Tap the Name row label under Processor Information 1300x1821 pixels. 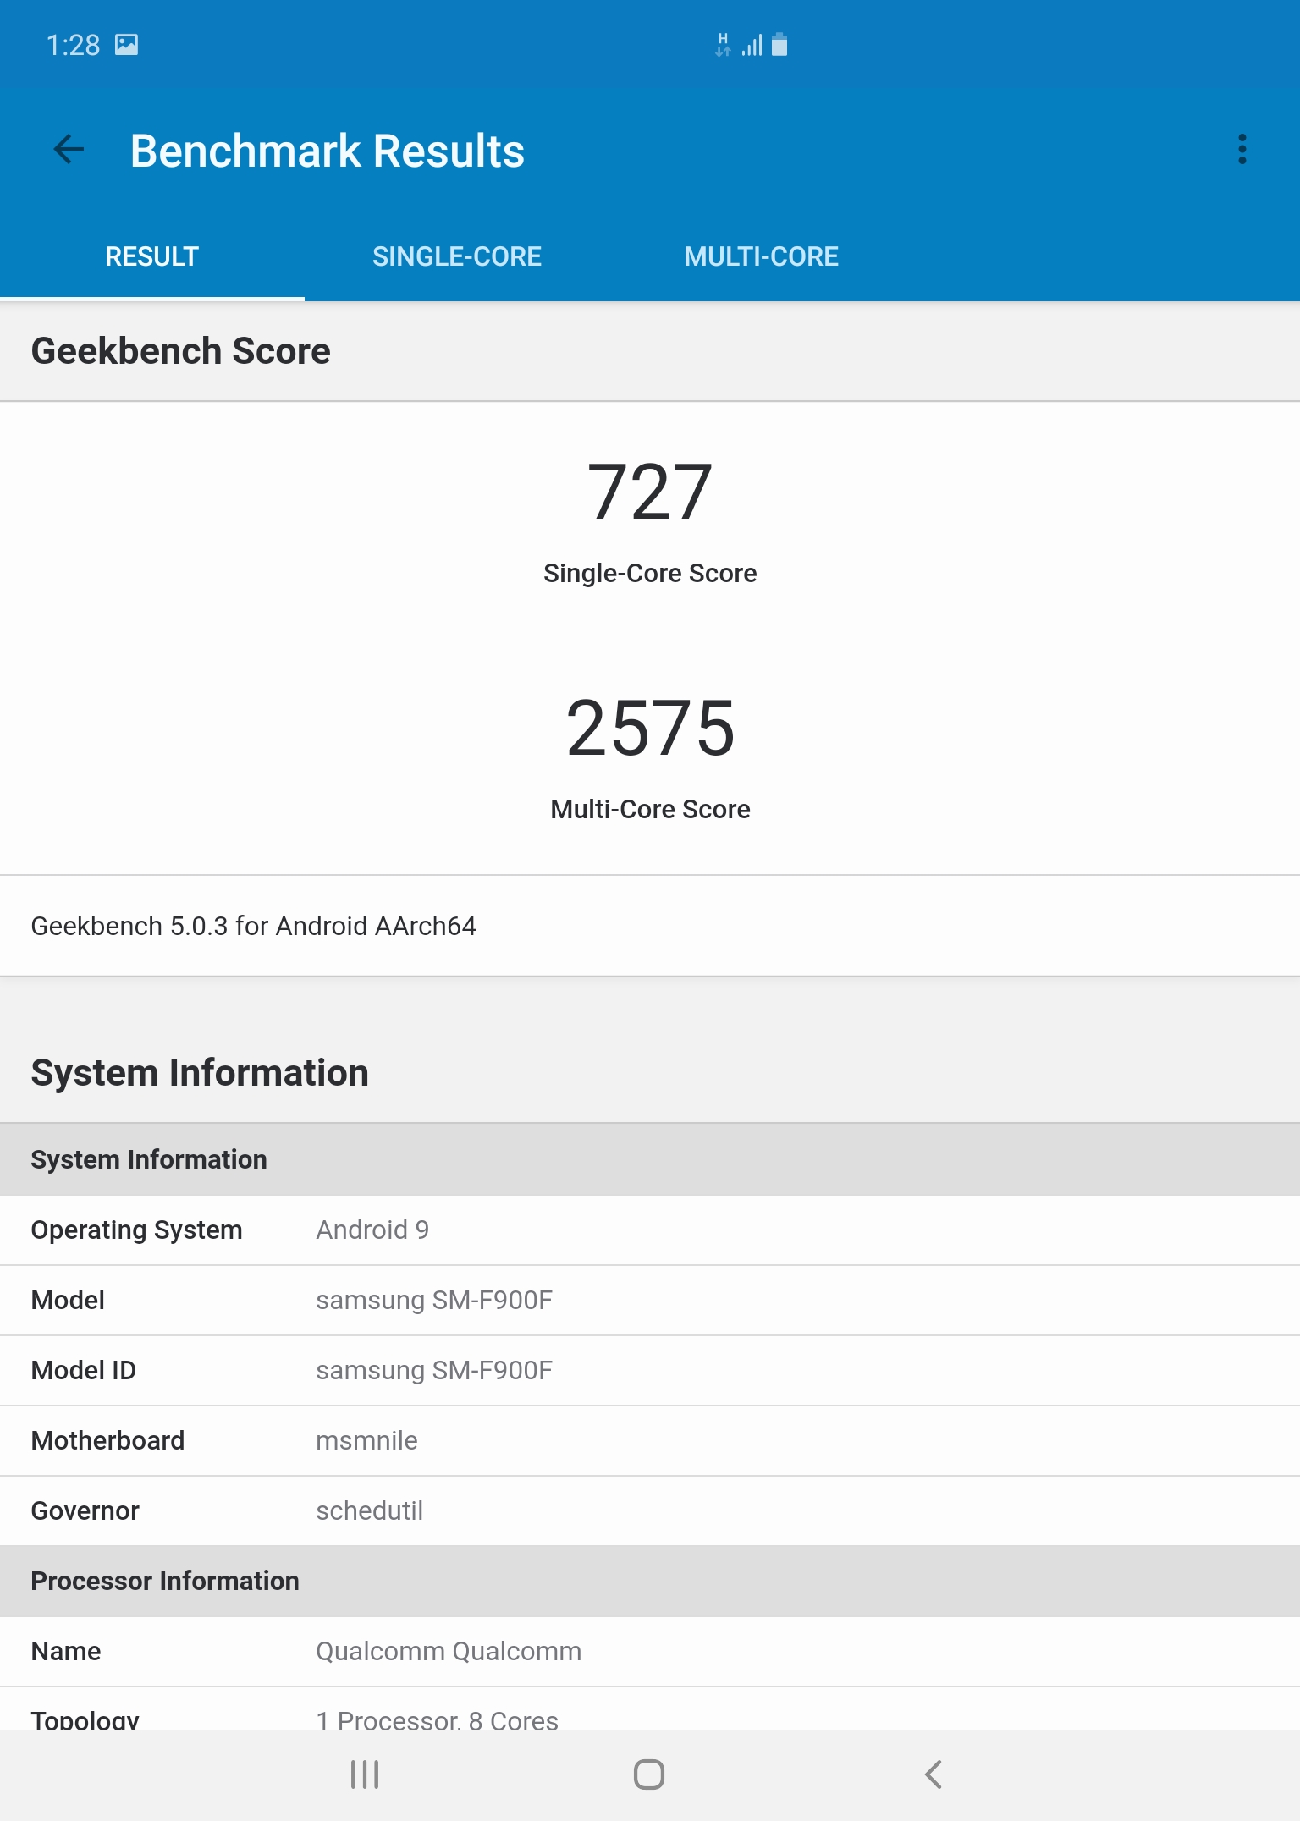click(x=66, y=1651)
